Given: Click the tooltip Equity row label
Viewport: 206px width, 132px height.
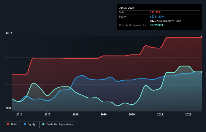Looking at the screenshot, I should pyautogui.click(x=123, y=17).
